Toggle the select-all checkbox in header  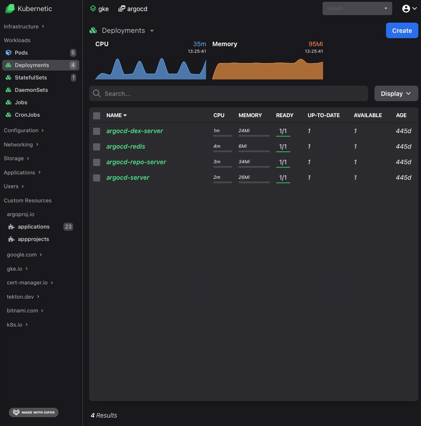(97, 116)
